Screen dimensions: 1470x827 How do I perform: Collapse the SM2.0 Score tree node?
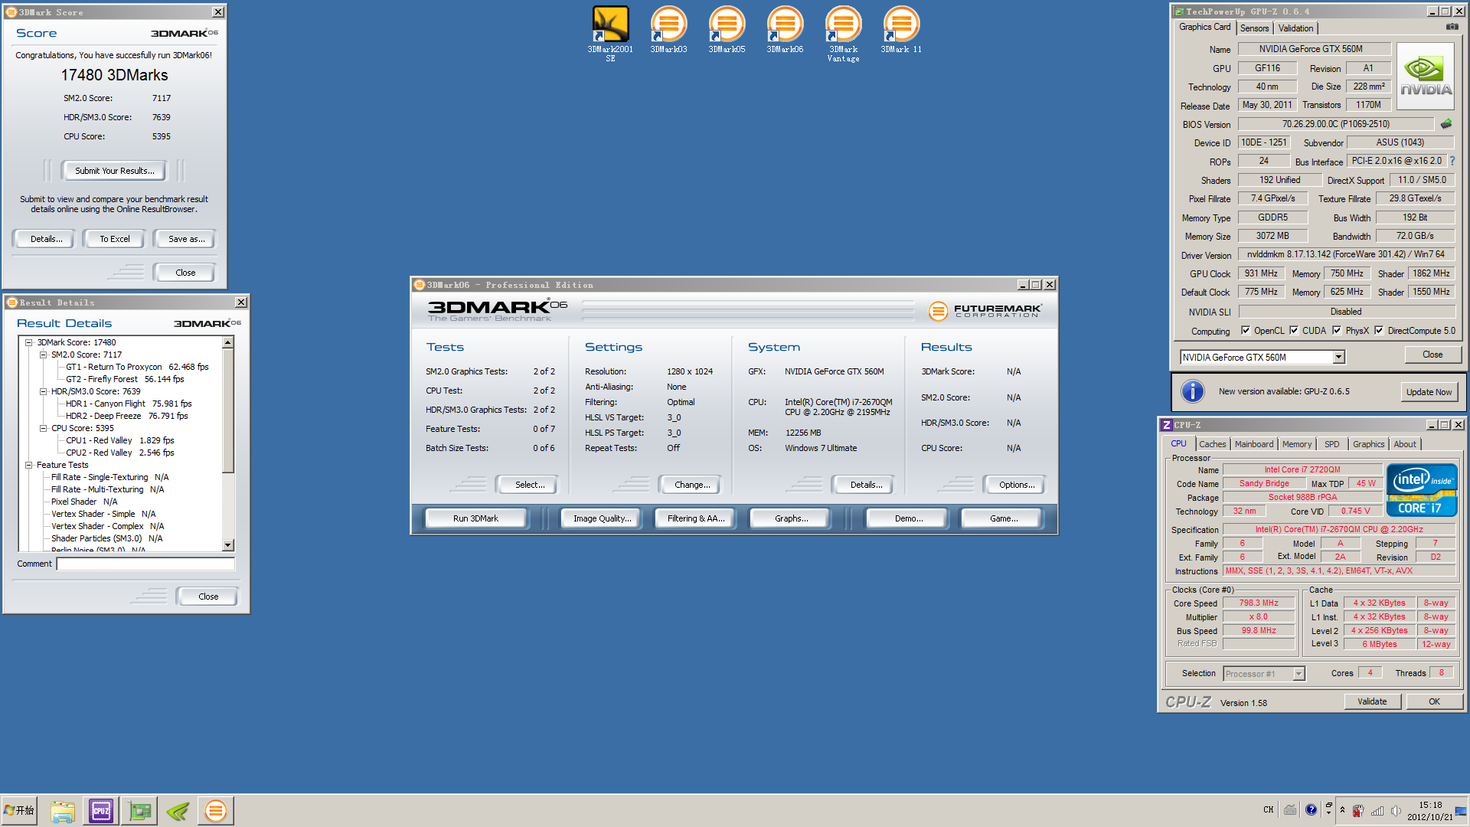44,355
